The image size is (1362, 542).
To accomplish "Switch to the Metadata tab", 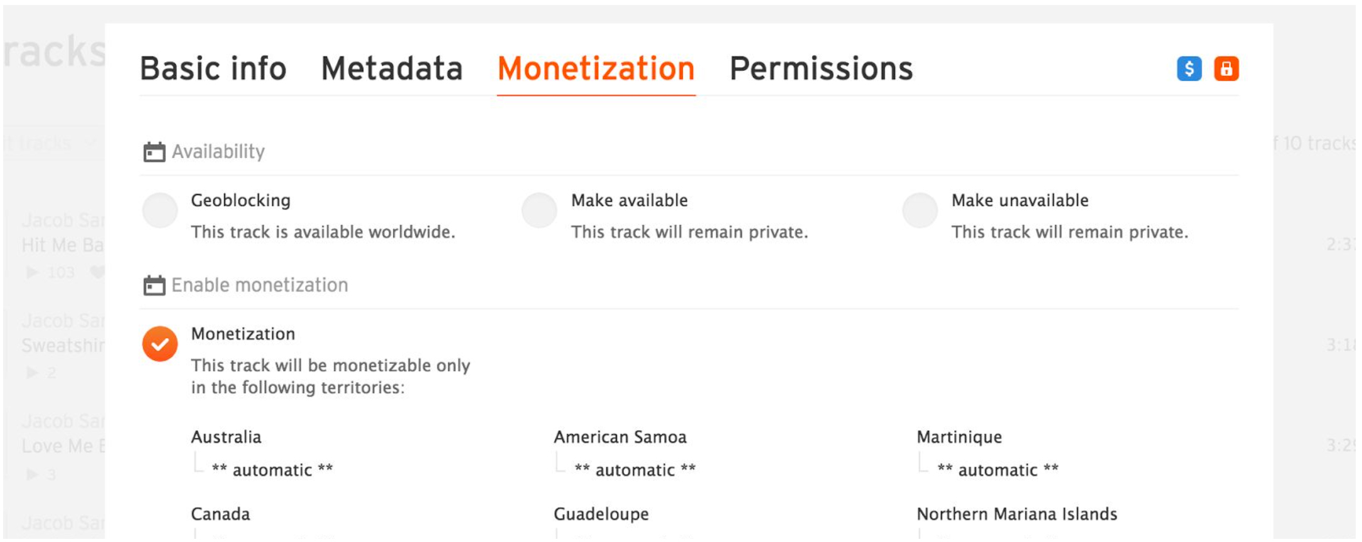I will click(x=392, y=68).
